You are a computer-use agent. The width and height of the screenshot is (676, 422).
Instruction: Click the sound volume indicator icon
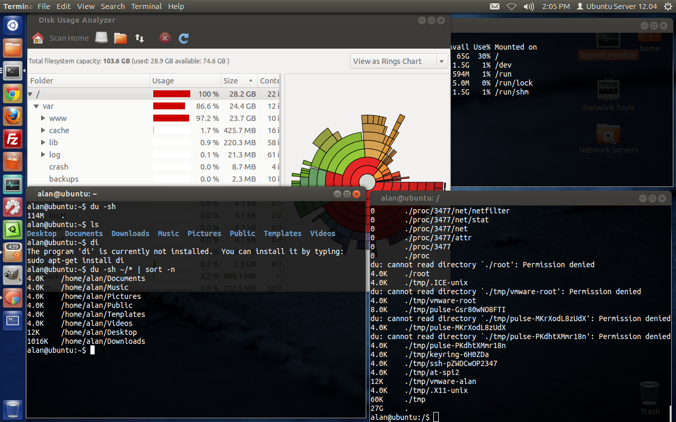pyautogui.click(x=529, y=6)
